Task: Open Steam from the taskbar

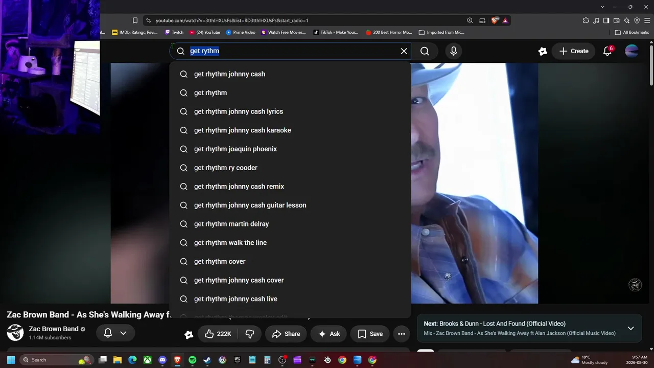Action: tap(207, 360)
